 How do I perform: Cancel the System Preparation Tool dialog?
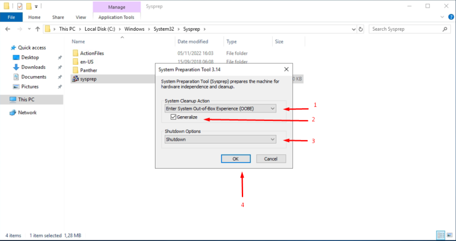[270, 159]
